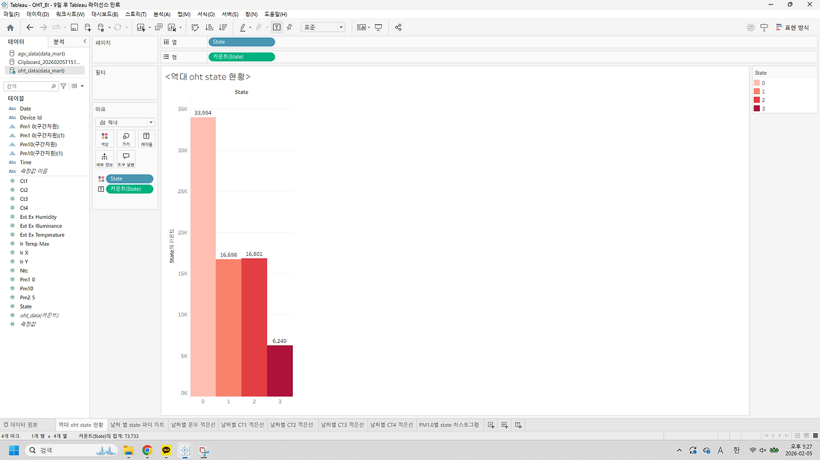
Task: Click the Color (색상) marks card button
Action: pos(104,139)
